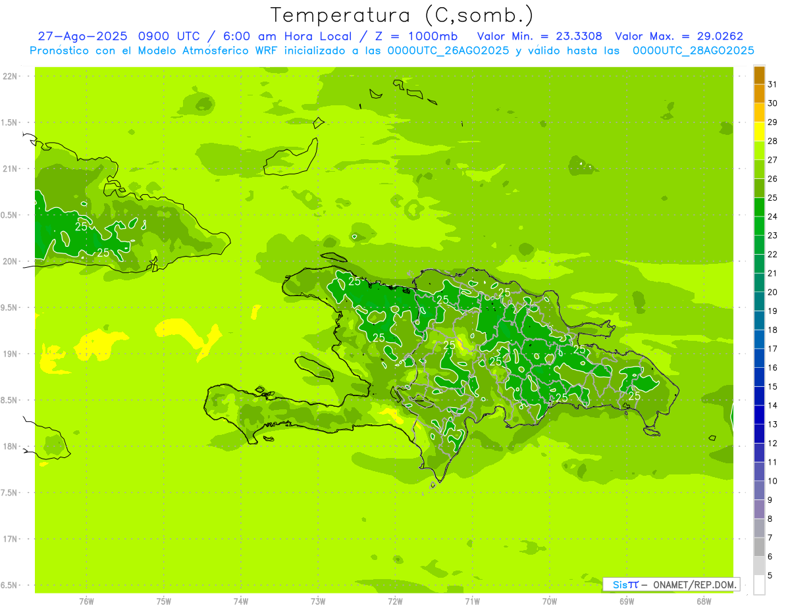The height and width of the screenshot is (610, 790).
Task: Click the latitude axis label "1.5N"
Action: coord(9,123)
